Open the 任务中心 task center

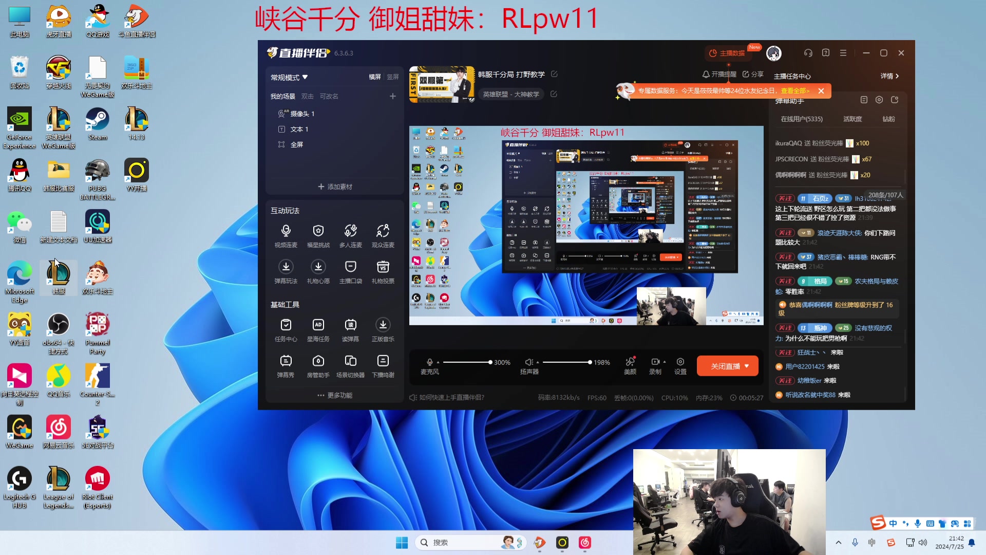[x=286, y=325]
